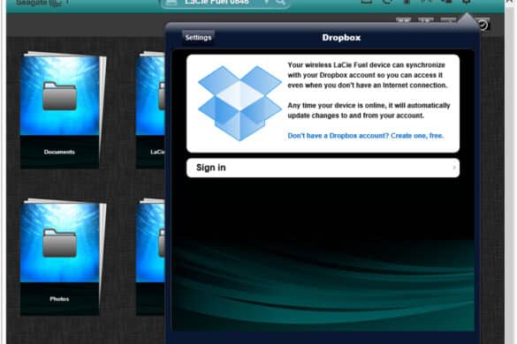Screen dimensions: 517x344
Task: Click the Dropbox box logo
Action: click(x=239, y=103)
